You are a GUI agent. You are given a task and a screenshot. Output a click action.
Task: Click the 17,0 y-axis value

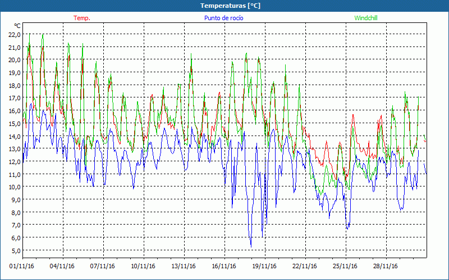click(x=15, y=98)
